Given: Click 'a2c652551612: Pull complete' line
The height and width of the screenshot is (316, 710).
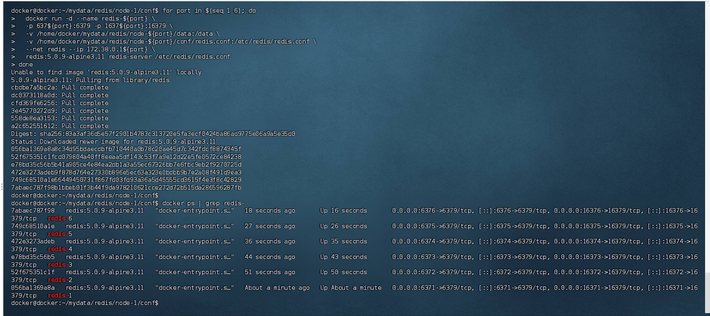Looking at the screenshot, I should click(x=60, y=126).
